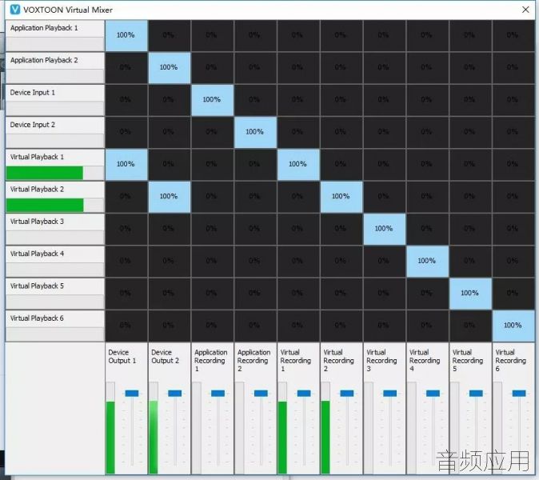Toggle Virtual Playback 4 to Virtual Recording 4 cell
The image size is (539, 480).
click(x=427, y=262)
